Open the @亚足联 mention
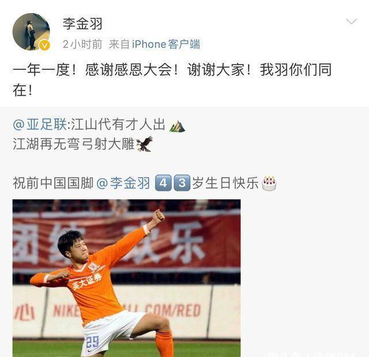 (x=40, y=124)
